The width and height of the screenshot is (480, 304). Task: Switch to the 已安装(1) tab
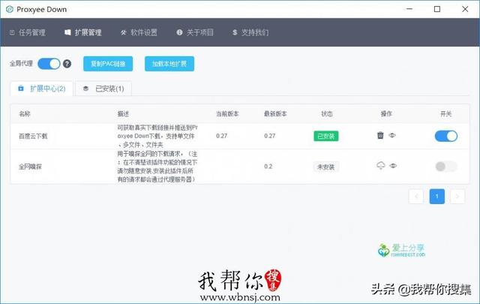[103, 89]
